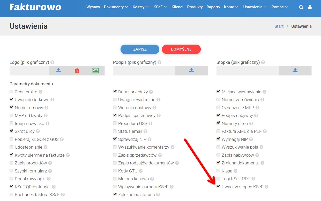
Task: Open search using the magnifier icon
Action: tap(301, 7)
